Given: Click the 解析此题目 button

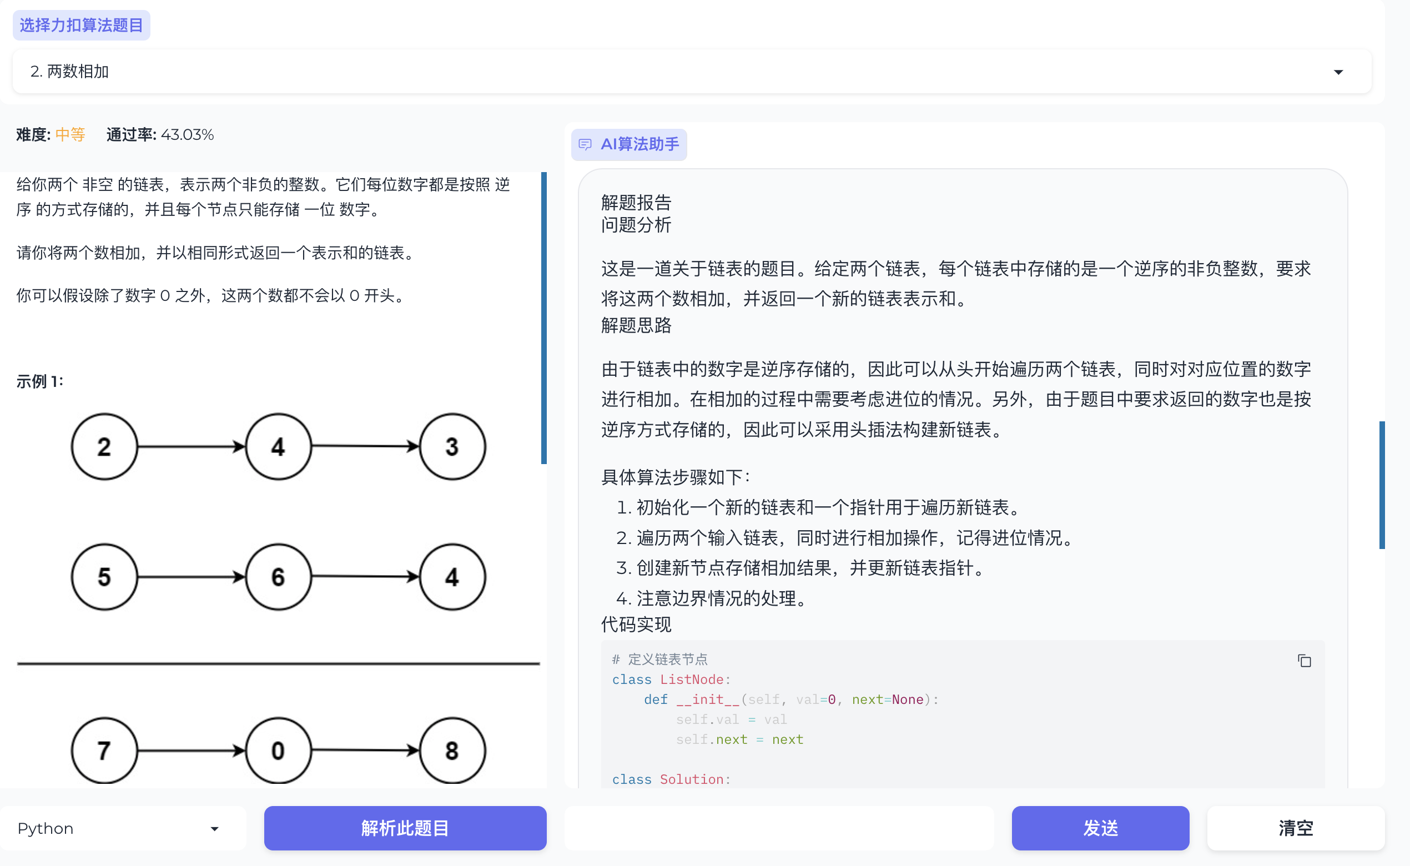Looking at the screenshot, I should (x=405, y=828).
